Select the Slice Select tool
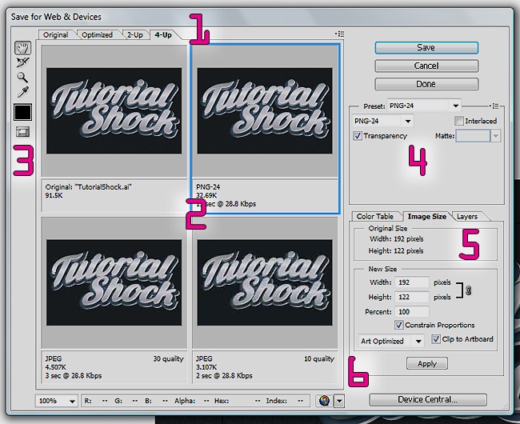The width and height of the screenshot is (520, 424). (22, 62)
